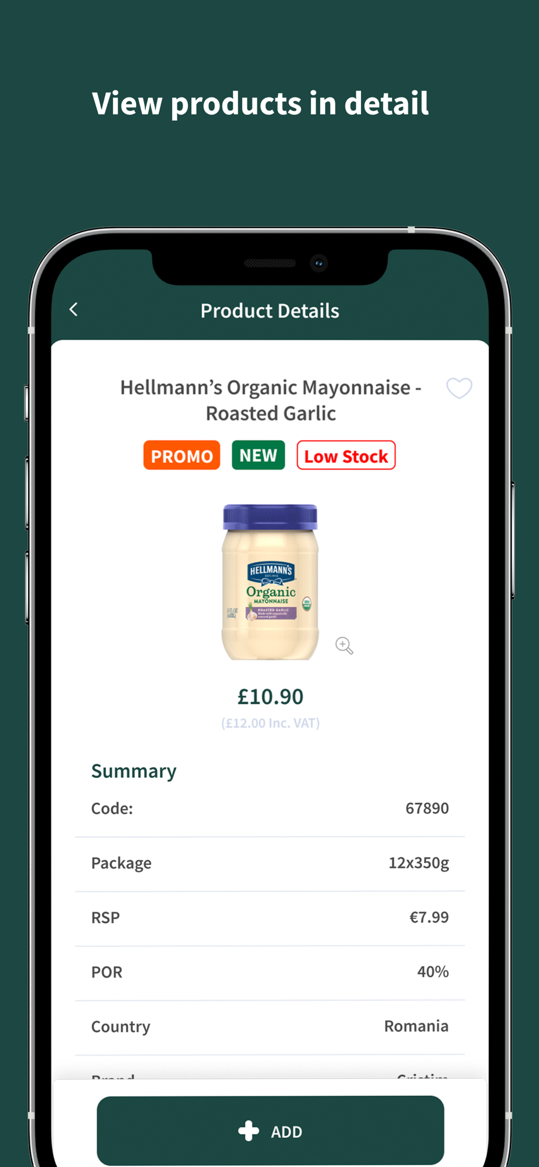Tap the back arrow icon
This screenshot has height=1167, width=539.
(73, 310)
